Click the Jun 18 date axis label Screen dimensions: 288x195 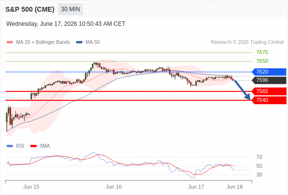pyautogui.click(x=235, y=187)
